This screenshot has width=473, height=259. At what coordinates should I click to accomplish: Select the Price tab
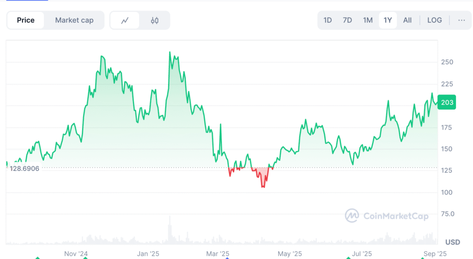[x=26, y=20]
